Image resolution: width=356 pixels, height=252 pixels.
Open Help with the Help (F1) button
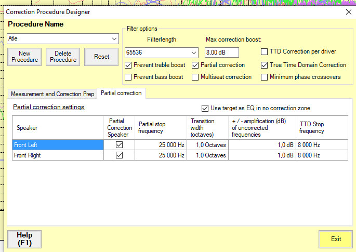[24, 239]
